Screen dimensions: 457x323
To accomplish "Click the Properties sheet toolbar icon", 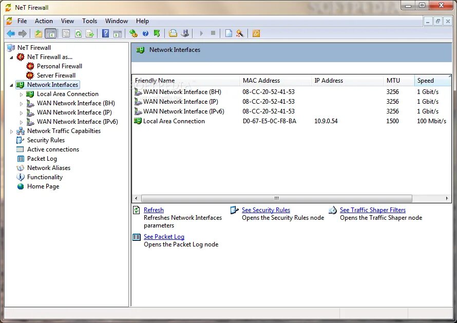I will point(66,33).
